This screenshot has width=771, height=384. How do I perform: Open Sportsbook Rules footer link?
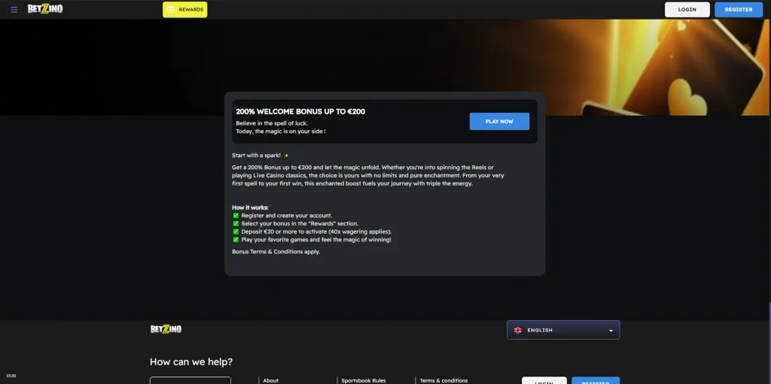pyautogui.click(x=364, y=380)
